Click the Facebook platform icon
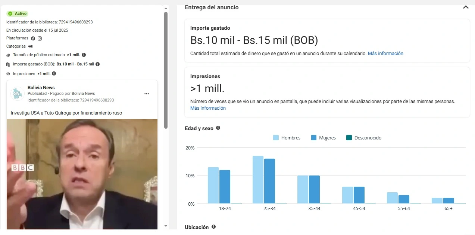475x235 pixels. [x=33, y=38]
